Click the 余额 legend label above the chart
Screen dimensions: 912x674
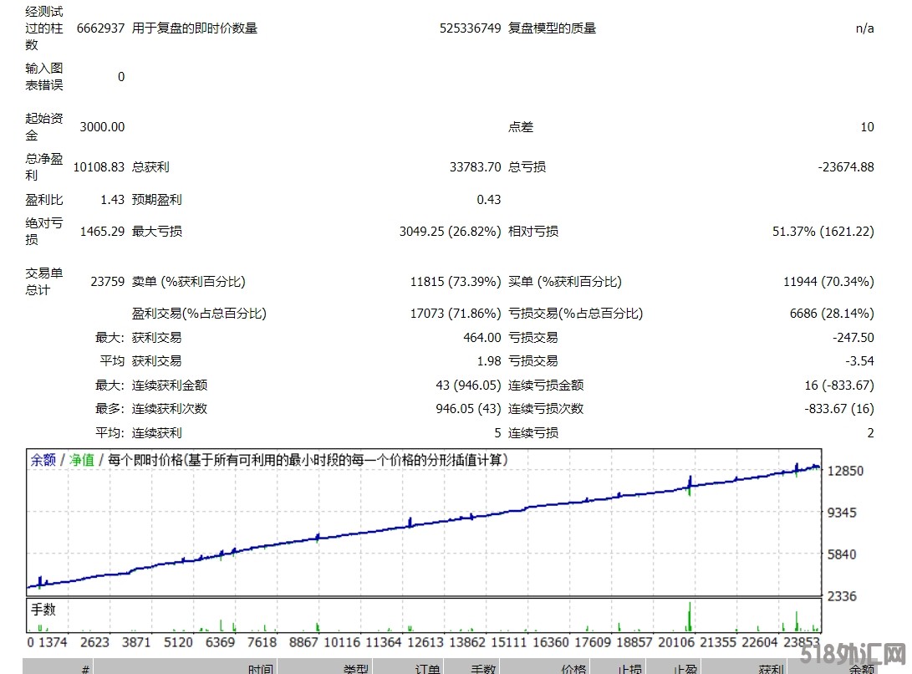[x=43, y=460]
